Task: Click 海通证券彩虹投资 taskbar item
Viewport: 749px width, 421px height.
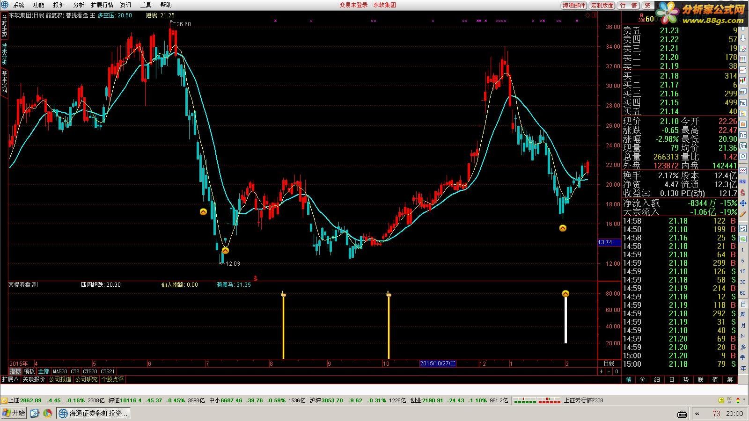Action: (94, 413)
